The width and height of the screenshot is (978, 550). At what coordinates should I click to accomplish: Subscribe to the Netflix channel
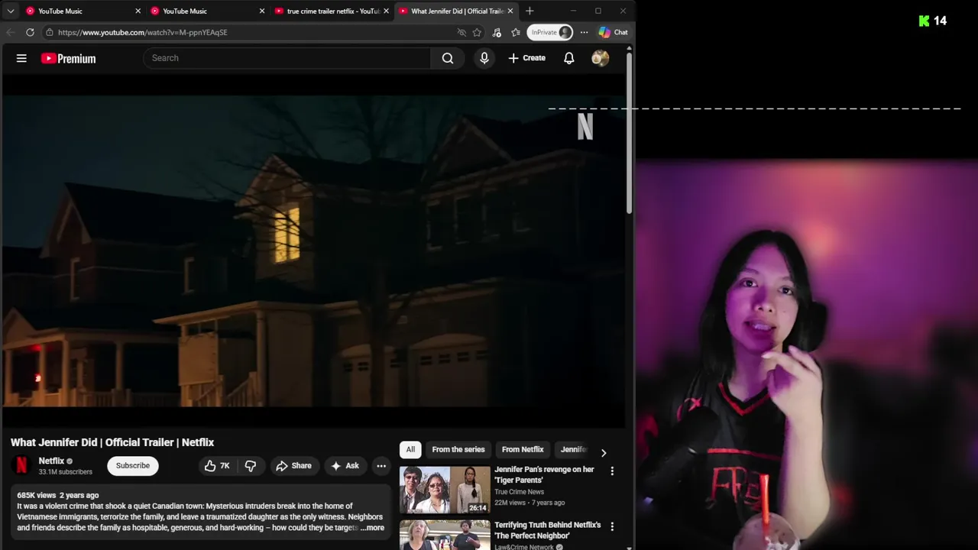tap(133, 466)
